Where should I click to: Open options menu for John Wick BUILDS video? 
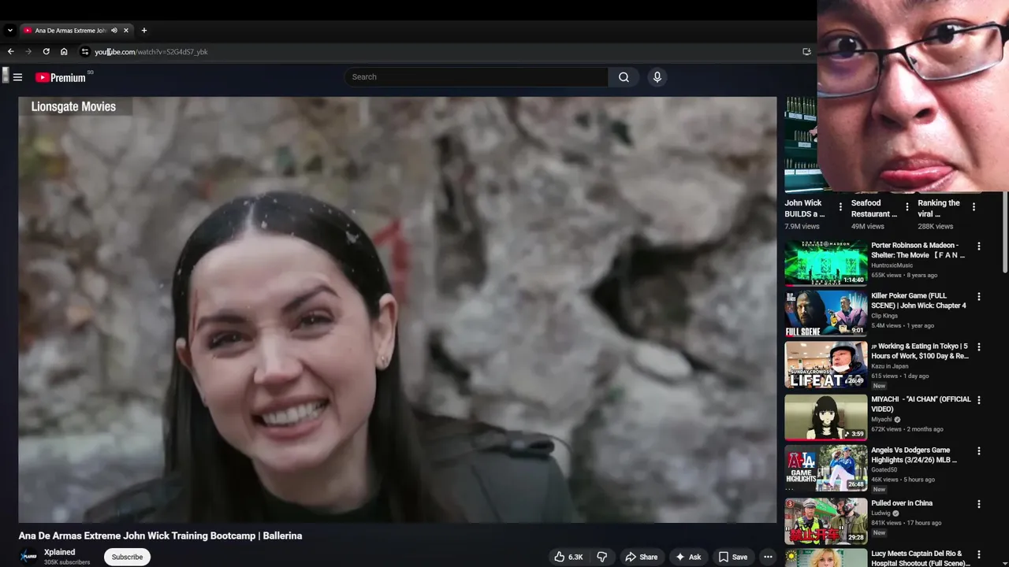[840, 207]
